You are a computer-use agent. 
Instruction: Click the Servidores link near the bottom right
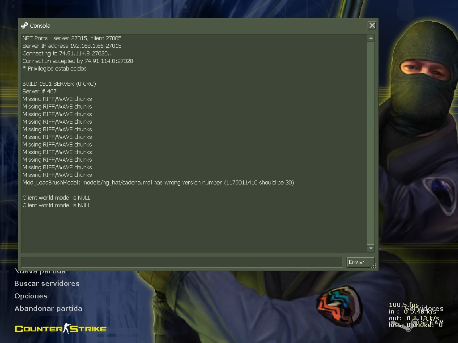click(x=424, y=308)
